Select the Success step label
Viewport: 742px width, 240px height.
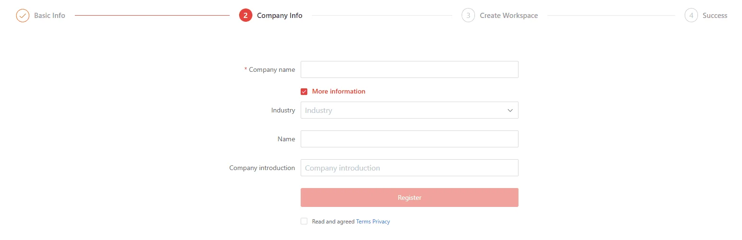(x=715, y=16)
